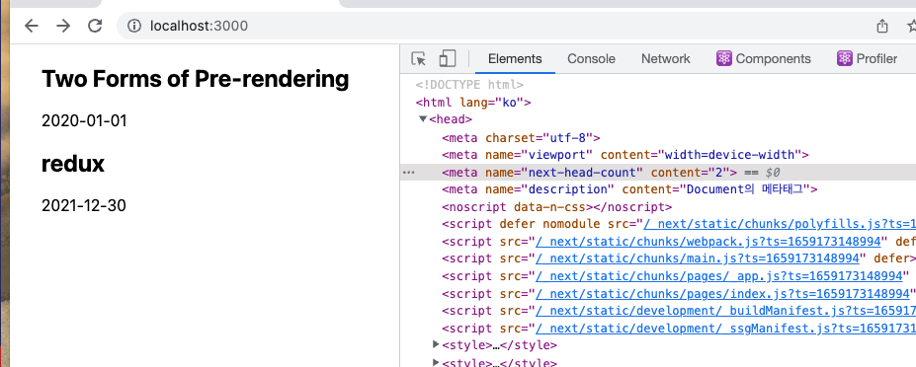Open the React Profiler tab

(x=868, y=59)
